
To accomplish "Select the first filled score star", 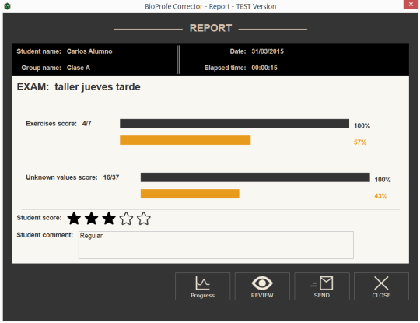I will [x=74, y=218].
